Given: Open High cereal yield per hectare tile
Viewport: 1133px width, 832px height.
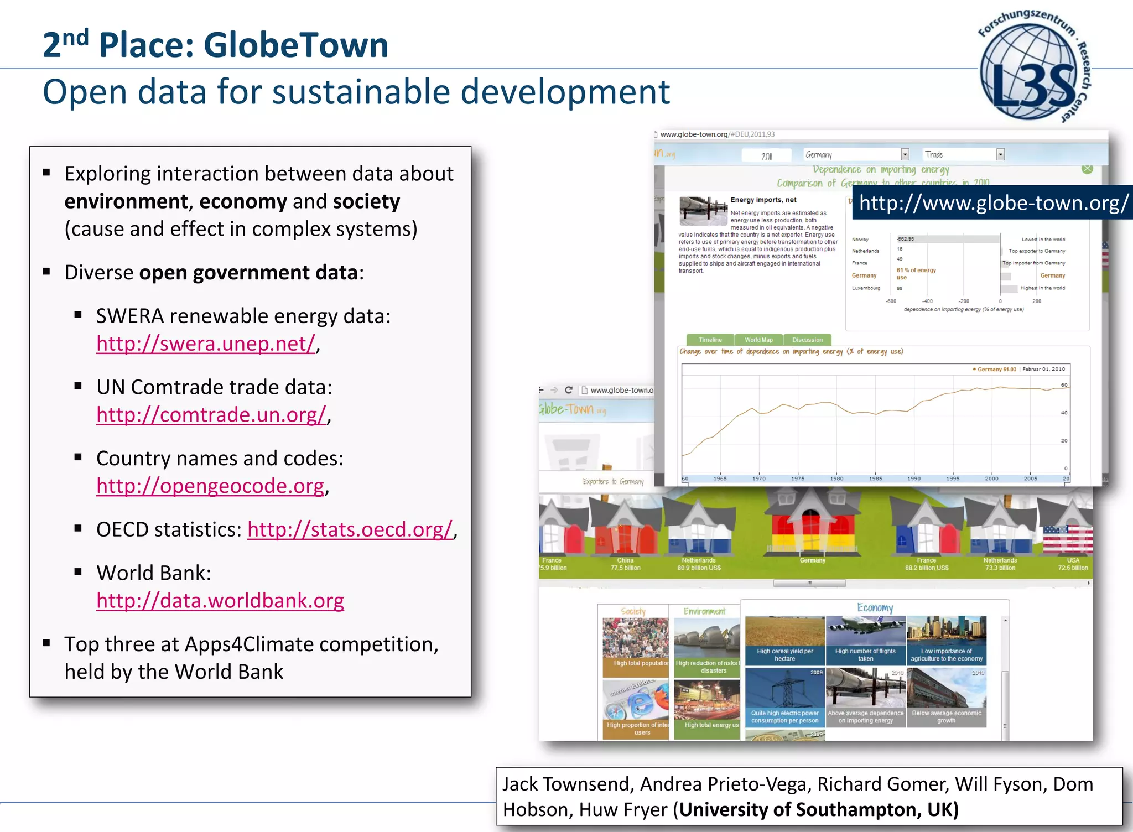Looking at the screenshot, I should pyautogui.click(x=784, y=641).
